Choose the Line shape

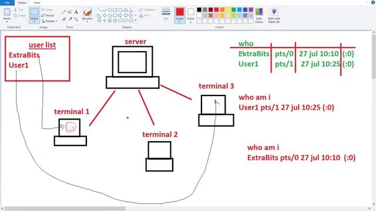(x=99, y=11)
